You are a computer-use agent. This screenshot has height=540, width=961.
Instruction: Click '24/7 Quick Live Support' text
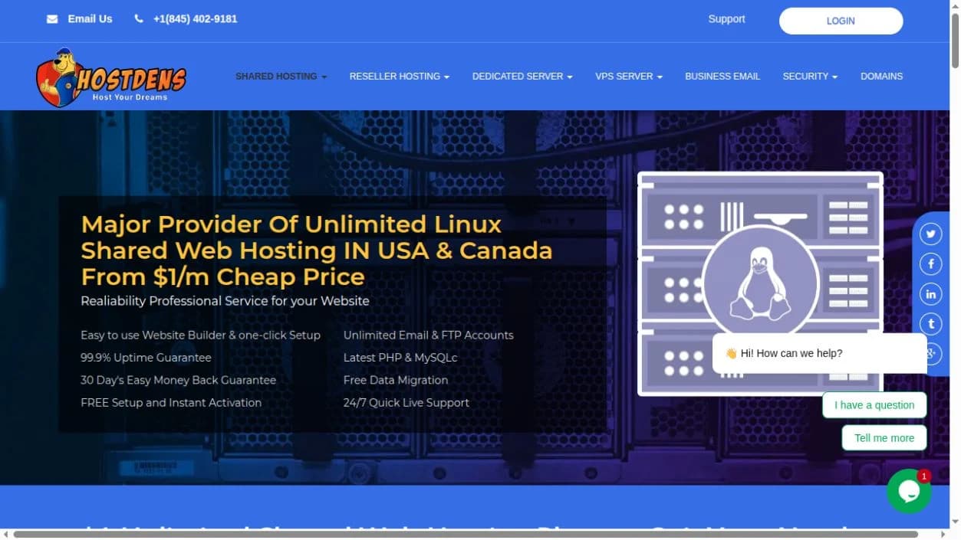pos(406,402)
